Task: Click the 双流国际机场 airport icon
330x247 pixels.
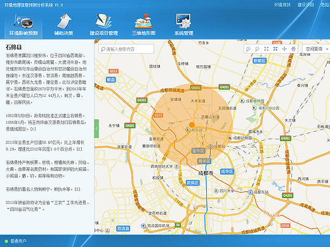Action: pos(143,225)
